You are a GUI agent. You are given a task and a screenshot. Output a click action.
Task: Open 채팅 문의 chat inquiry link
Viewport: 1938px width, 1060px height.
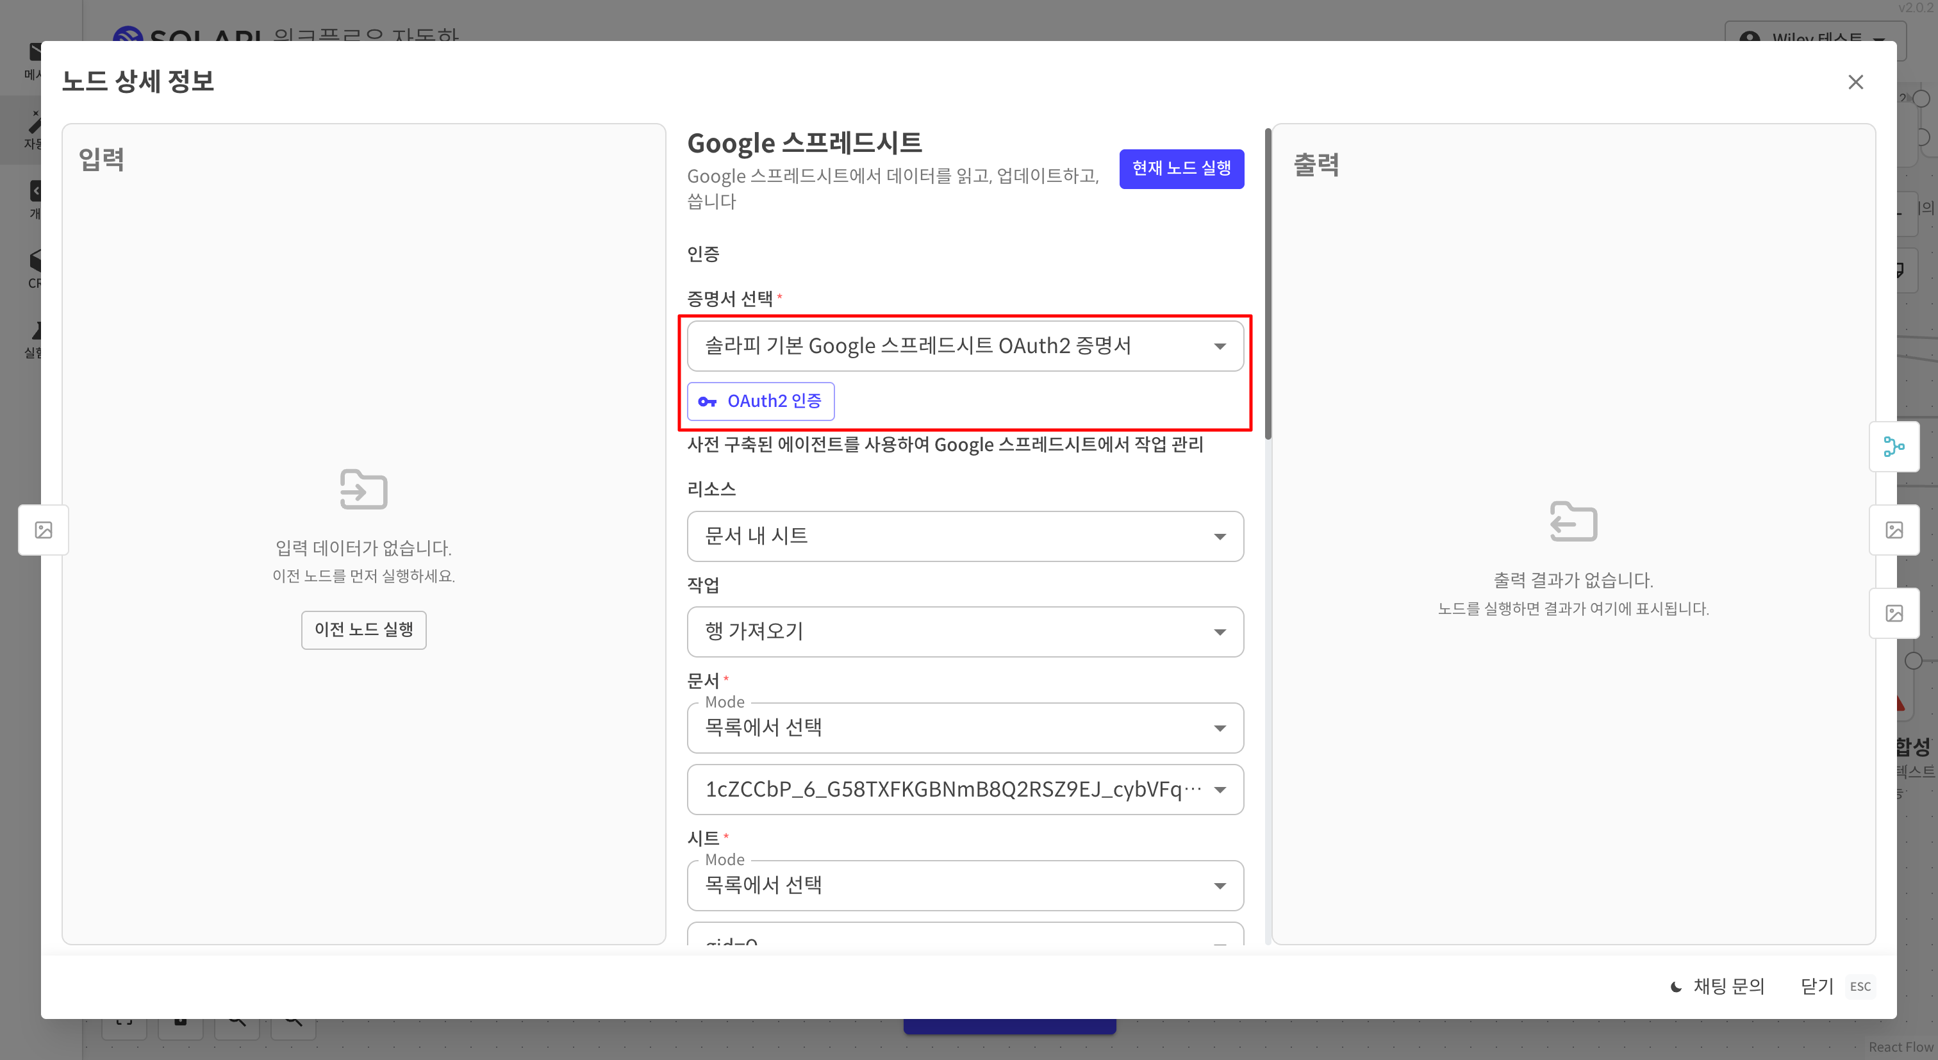click(x=1727, y=986)
